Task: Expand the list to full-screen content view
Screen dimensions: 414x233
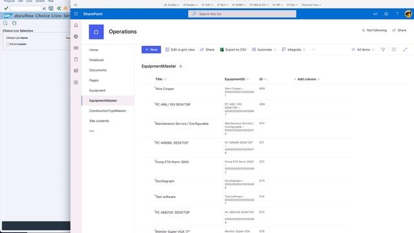Action: (405, 50)
